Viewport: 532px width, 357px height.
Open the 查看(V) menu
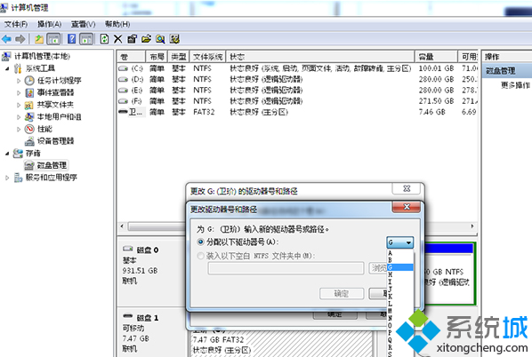coord(83,24)
